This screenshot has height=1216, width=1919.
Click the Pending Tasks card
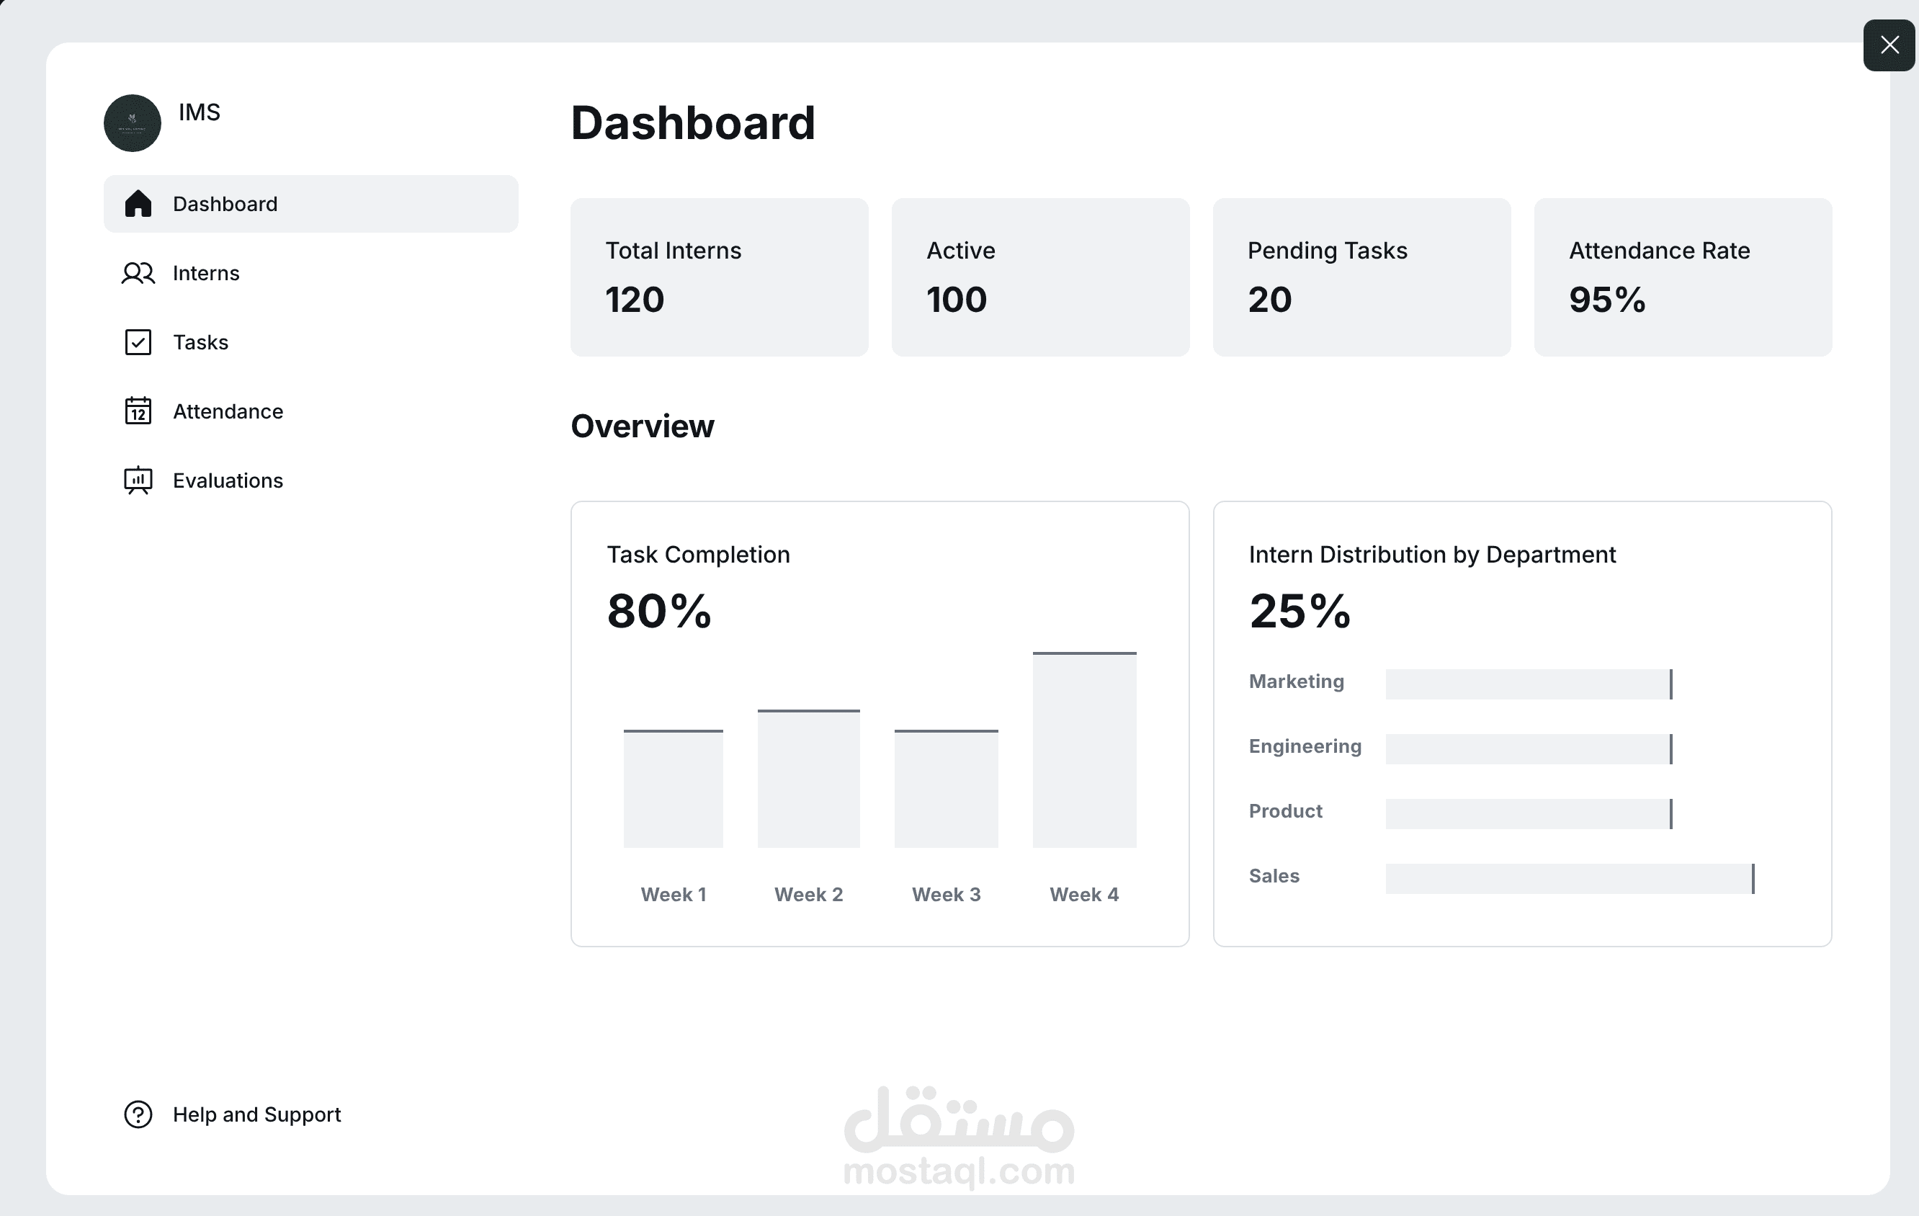[1360, 277]
